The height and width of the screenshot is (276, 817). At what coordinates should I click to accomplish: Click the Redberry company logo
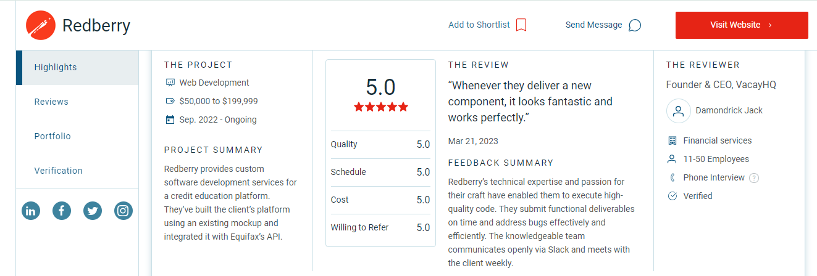click(40, 25)
